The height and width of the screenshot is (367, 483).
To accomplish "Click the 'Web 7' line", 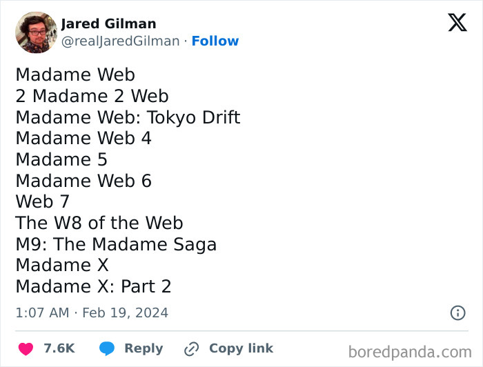I will [42, 202].
